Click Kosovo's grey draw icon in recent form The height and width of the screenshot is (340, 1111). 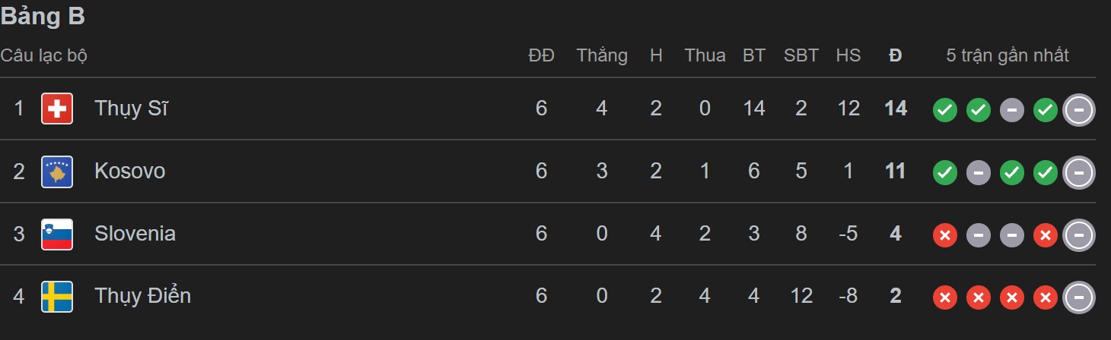tap(978, 173)
